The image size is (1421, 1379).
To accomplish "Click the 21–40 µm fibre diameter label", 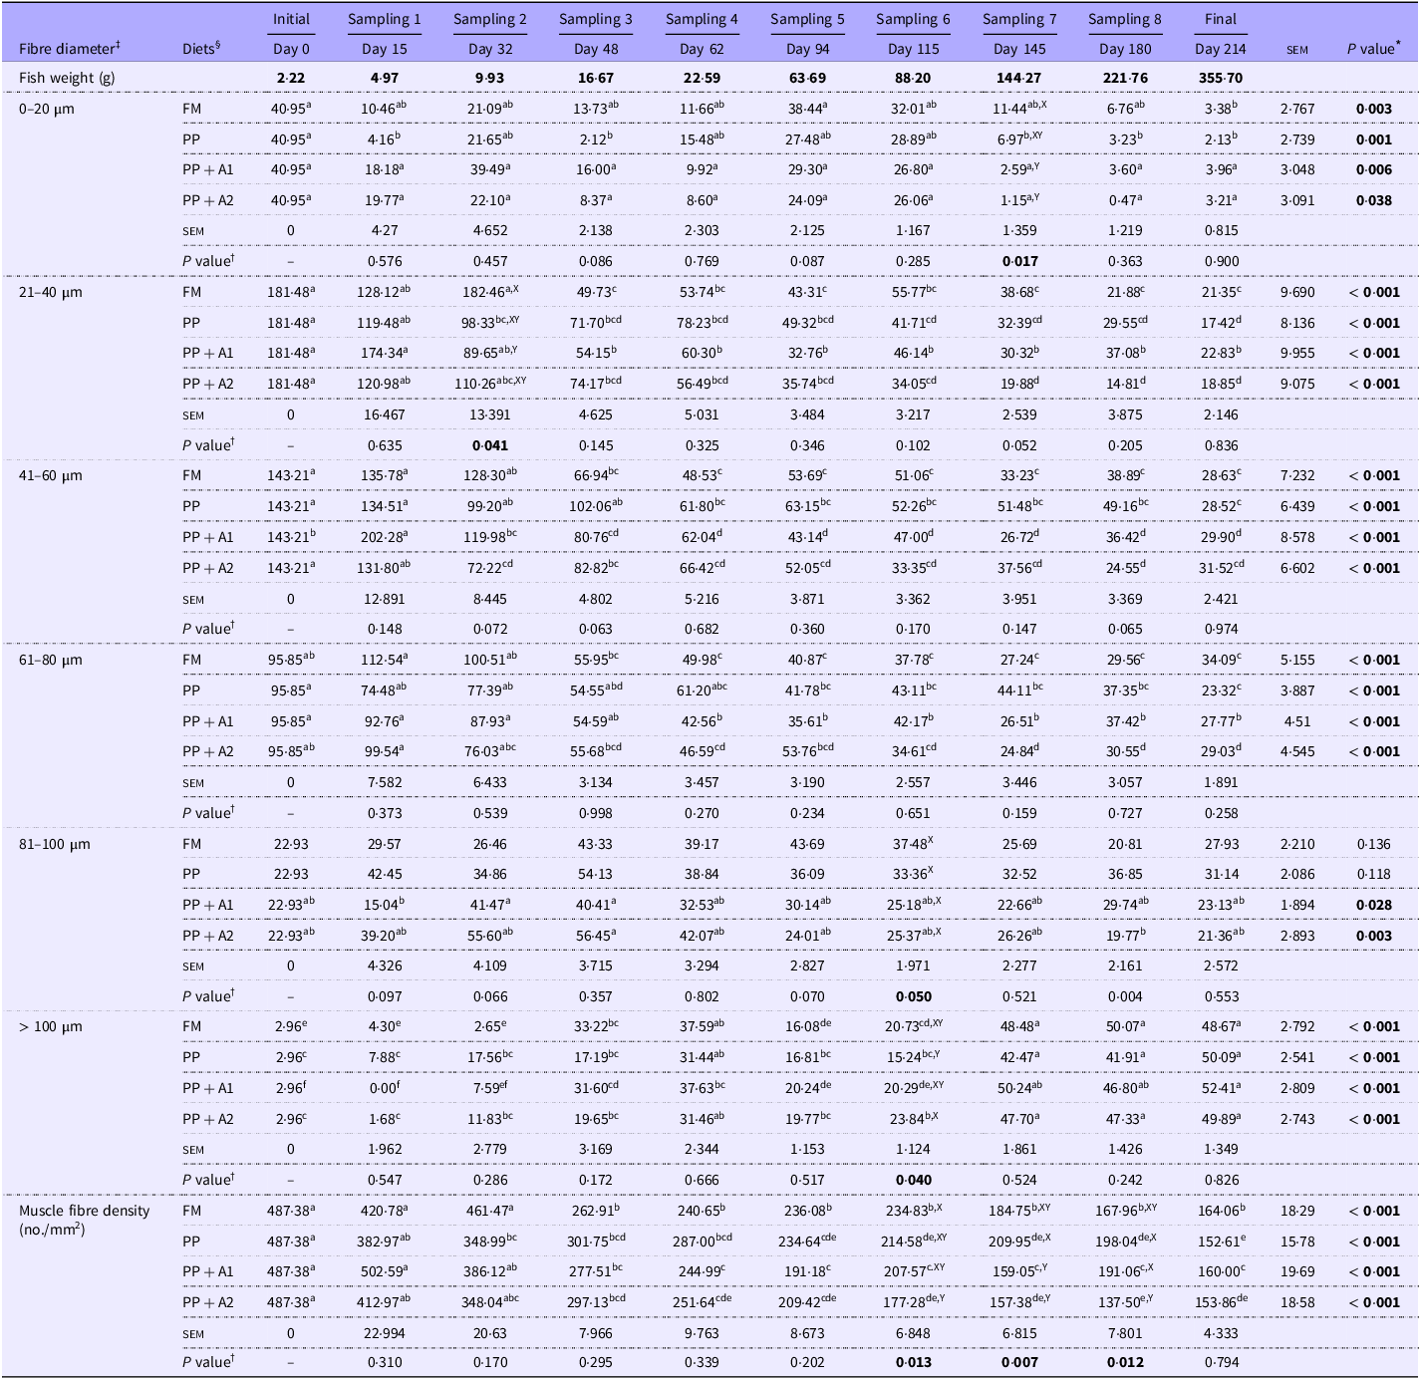I will click(50, 292).
